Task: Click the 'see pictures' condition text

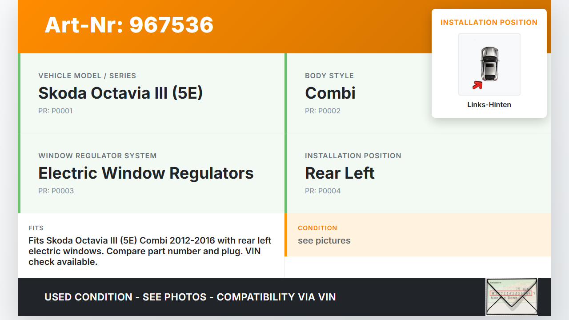Action: 324,241
